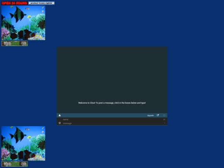The image size is (224, 168).
Task: Click the cat banner below bottom aquarium
Action: [x=15, y=164]
